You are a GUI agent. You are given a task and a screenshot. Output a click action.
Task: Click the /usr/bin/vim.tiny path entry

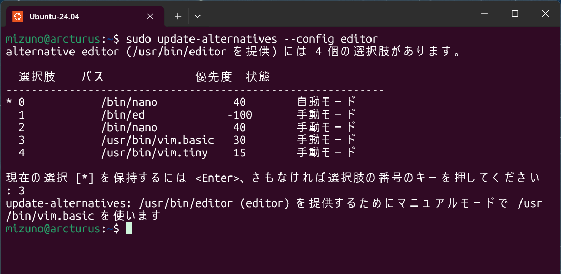click(154, 153)
